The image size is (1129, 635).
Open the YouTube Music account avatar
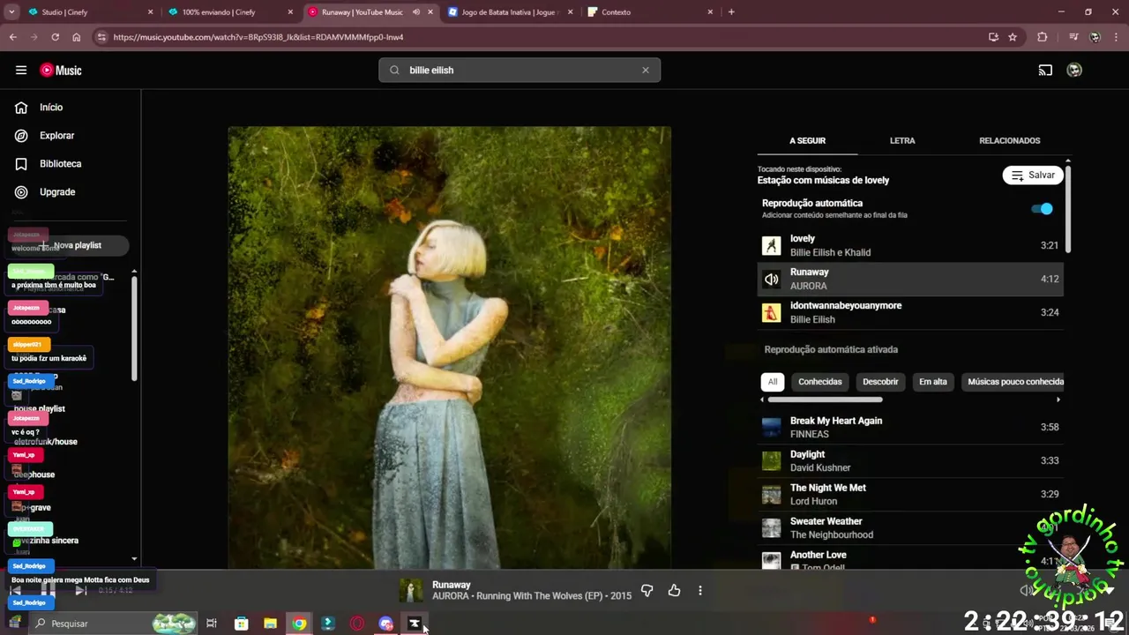click(x=1074, y=71)
